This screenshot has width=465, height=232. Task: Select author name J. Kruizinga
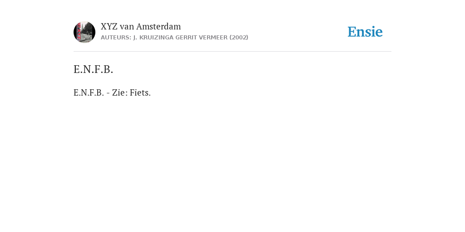153,38
